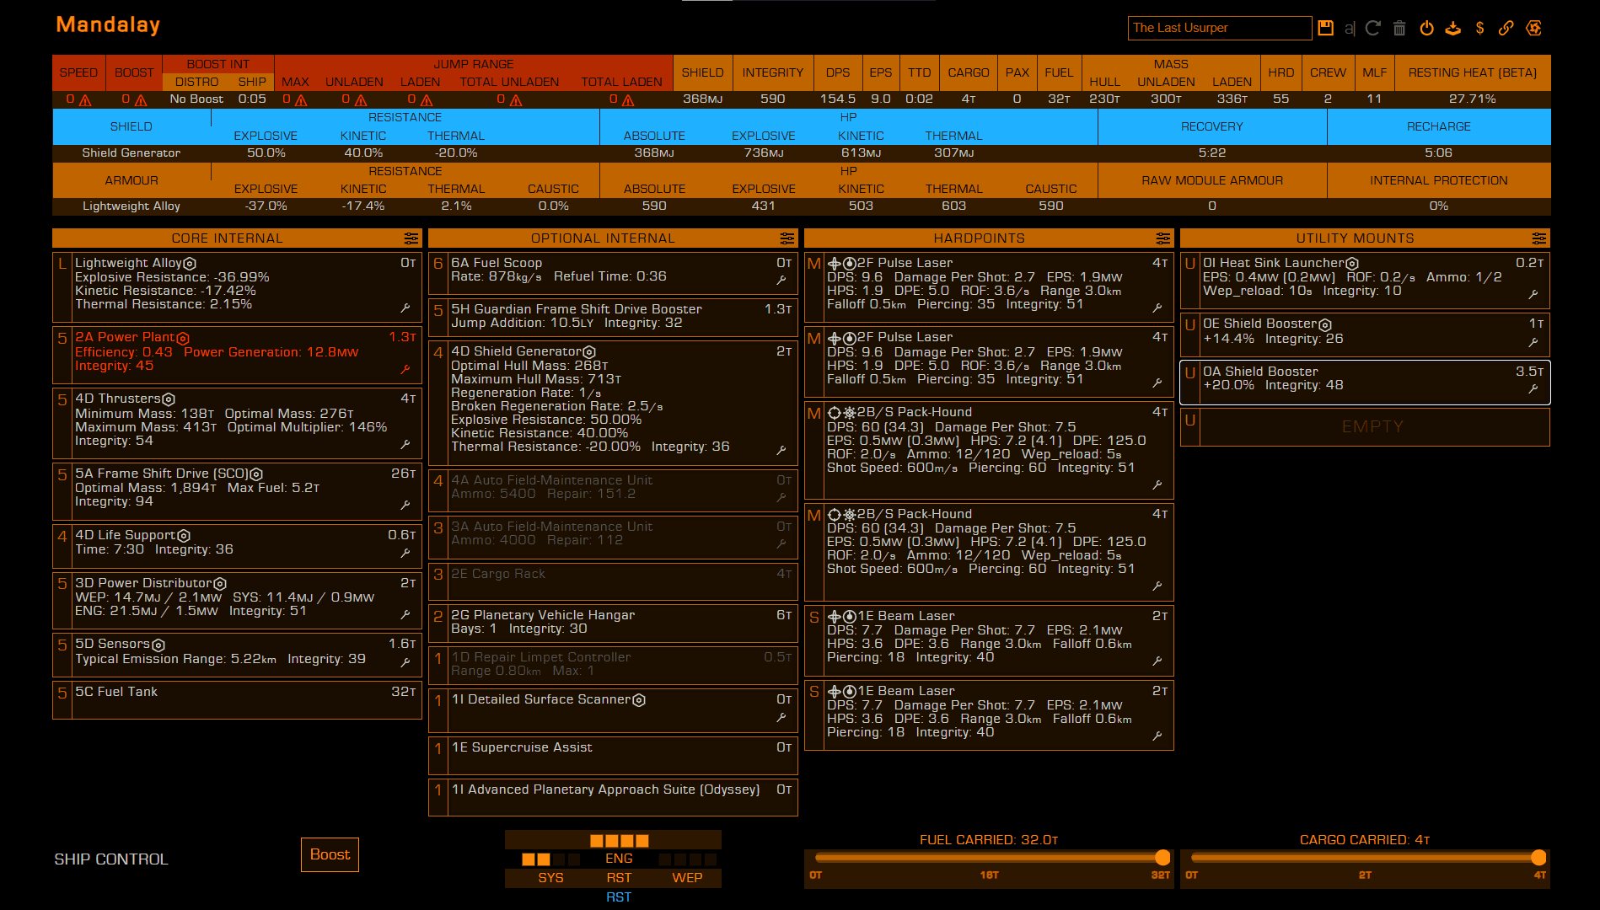The width and height of the screenshot is (1600, 910).
Task: Click the save build floppy disk icon
Action: [1326, 28]
